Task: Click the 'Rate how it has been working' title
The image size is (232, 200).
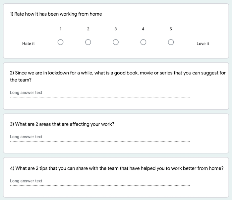Action: (x=56, y=14)
